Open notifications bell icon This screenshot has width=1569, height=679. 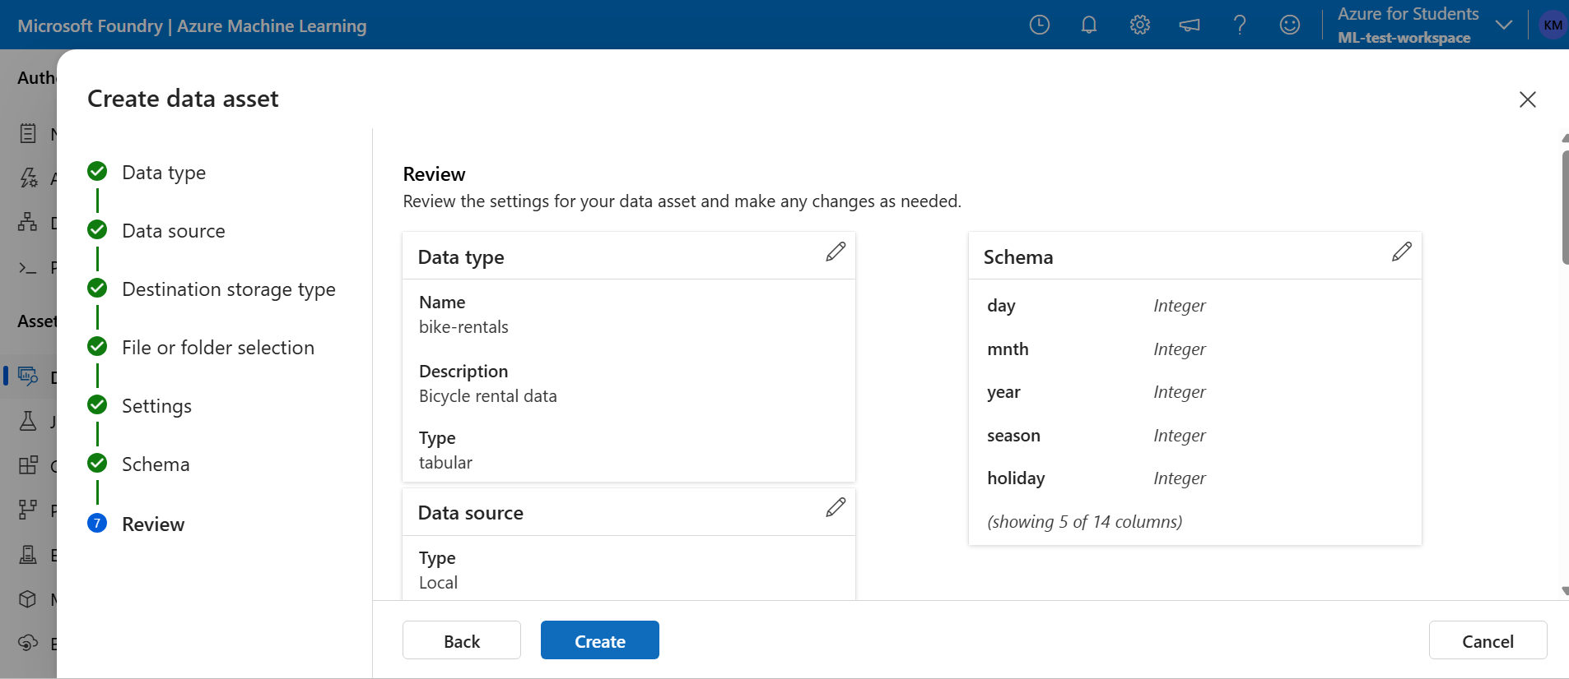click(x=1089, y=25)
